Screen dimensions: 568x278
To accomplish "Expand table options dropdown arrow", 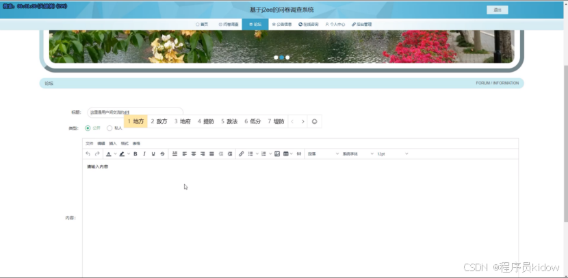I will (x=292, y=154).
